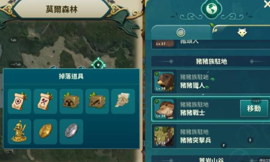Close the monster list panel
This screenshot has width=270, height=162.
267,4
